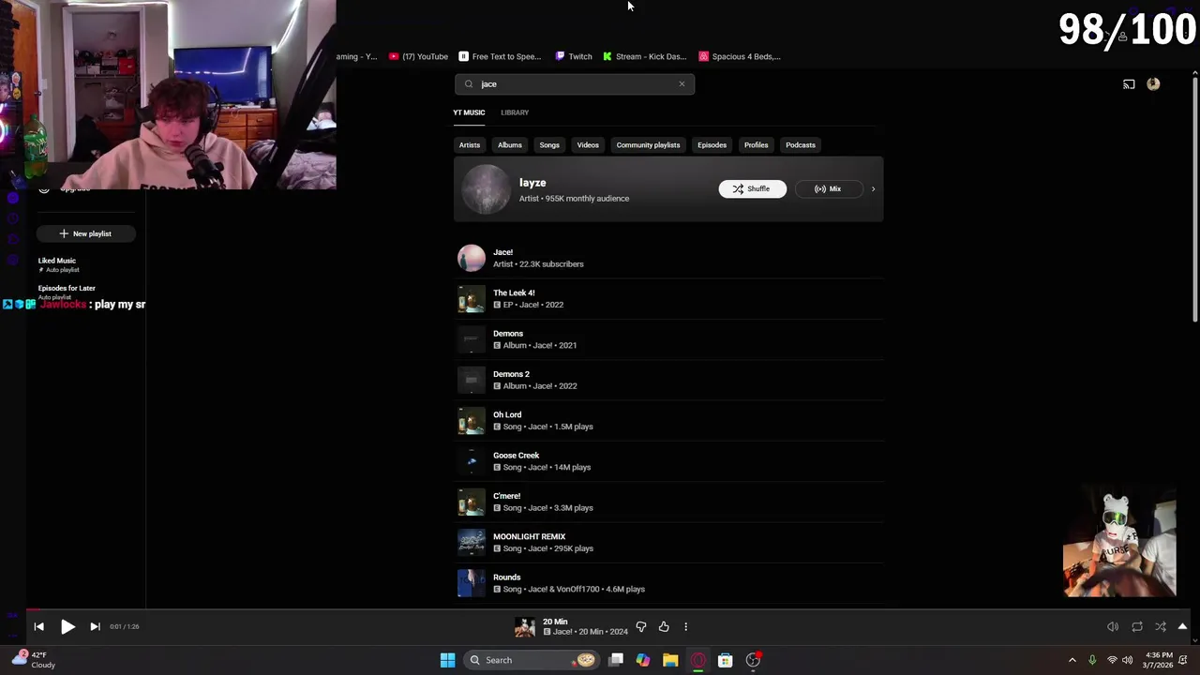Filter results by Artists
This screenshot has height=675, width=1200.
(x=469, y=145)
